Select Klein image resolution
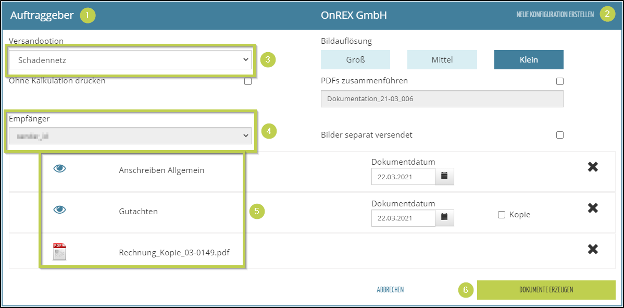 point(529,59)
